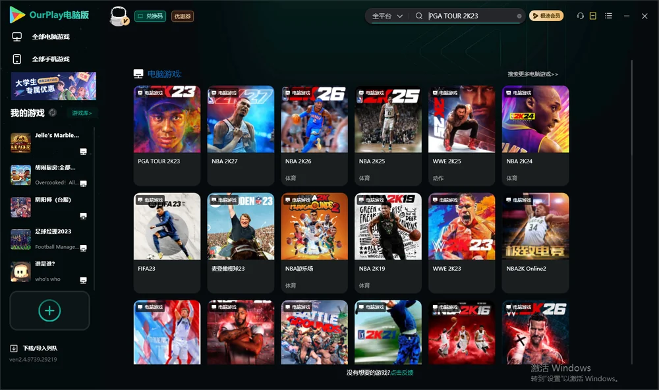Refresh the 我的游戏 list icon

(x=53, y=113)
